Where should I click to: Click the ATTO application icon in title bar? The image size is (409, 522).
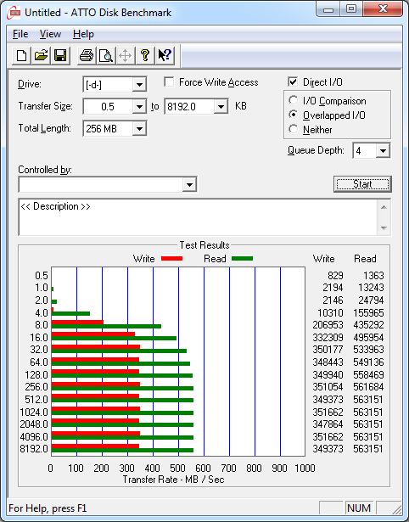point(14,13)
